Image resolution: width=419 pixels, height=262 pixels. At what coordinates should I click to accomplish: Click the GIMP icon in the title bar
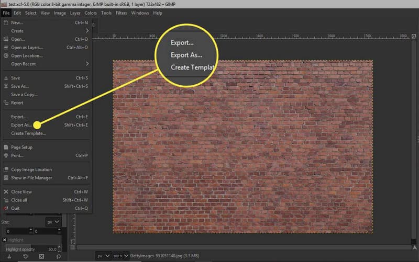pos(4,4)
